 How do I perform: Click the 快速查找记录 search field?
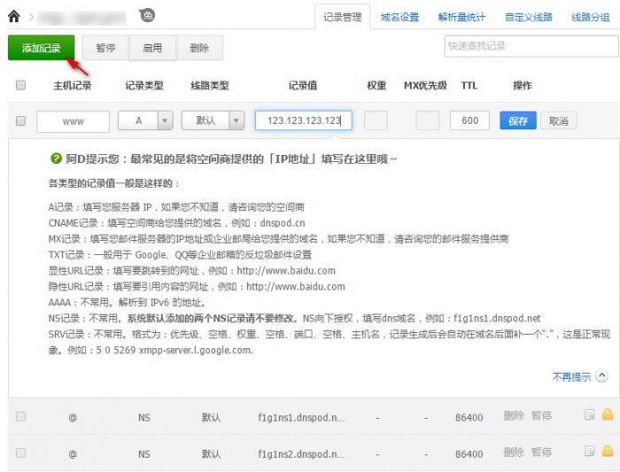526,46
